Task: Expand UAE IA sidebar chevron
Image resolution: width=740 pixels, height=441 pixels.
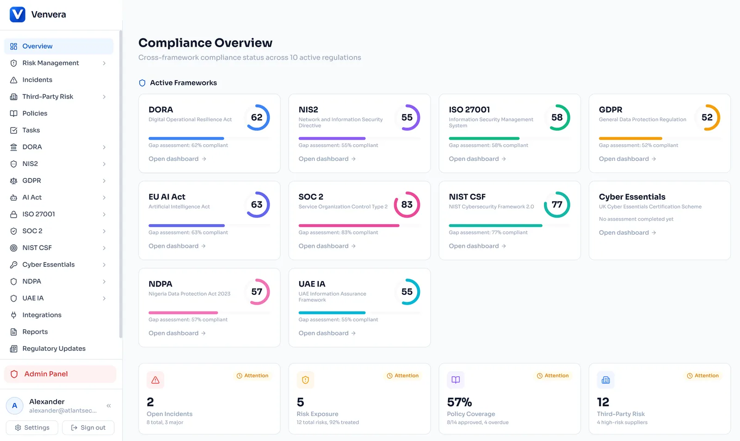Action: coord(104,298)
